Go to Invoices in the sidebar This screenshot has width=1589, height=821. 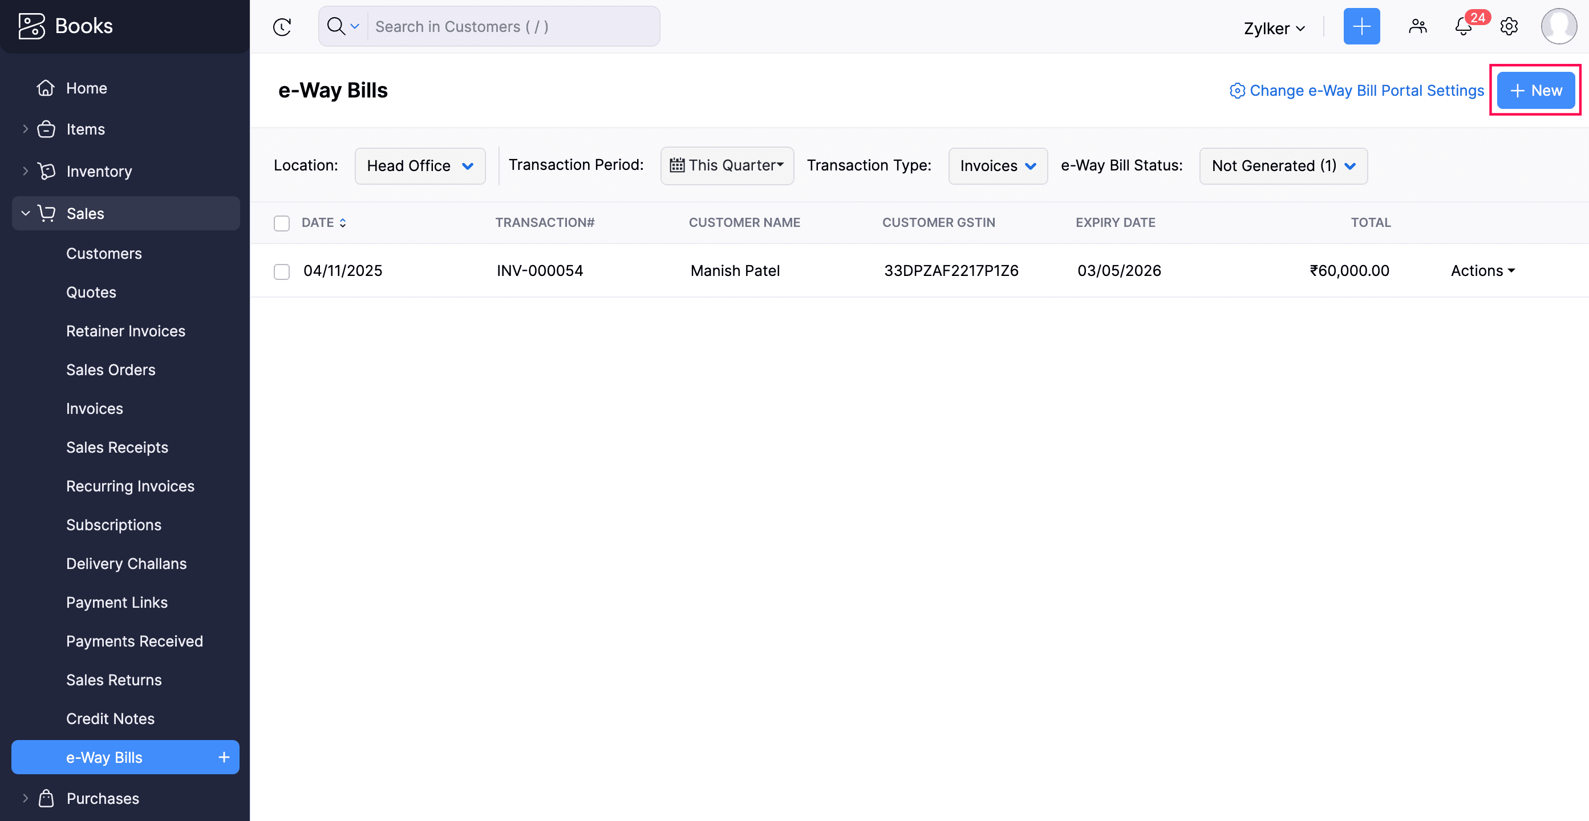pos(94,408)
